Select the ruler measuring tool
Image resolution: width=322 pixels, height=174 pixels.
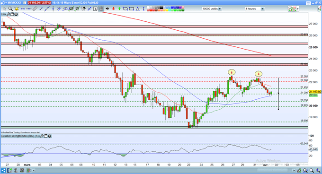tap(35, 9)
